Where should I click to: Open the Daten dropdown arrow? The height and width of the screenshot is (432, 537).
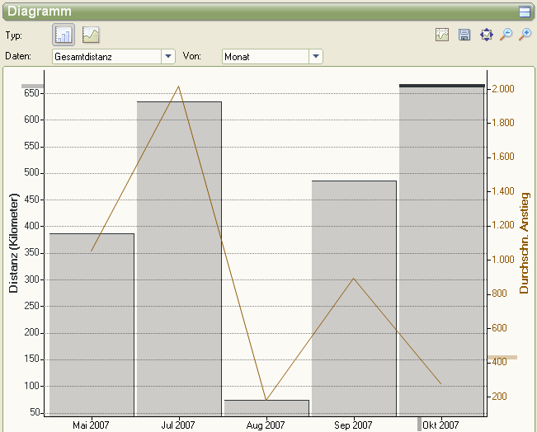pyautogui.click(x=168, y=56)
